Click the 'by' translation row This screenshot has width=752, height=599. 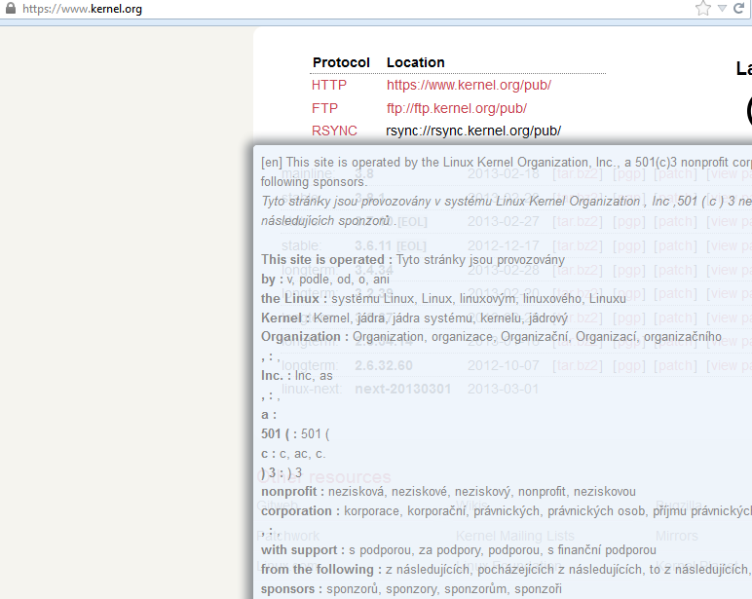tap(325, 280)
